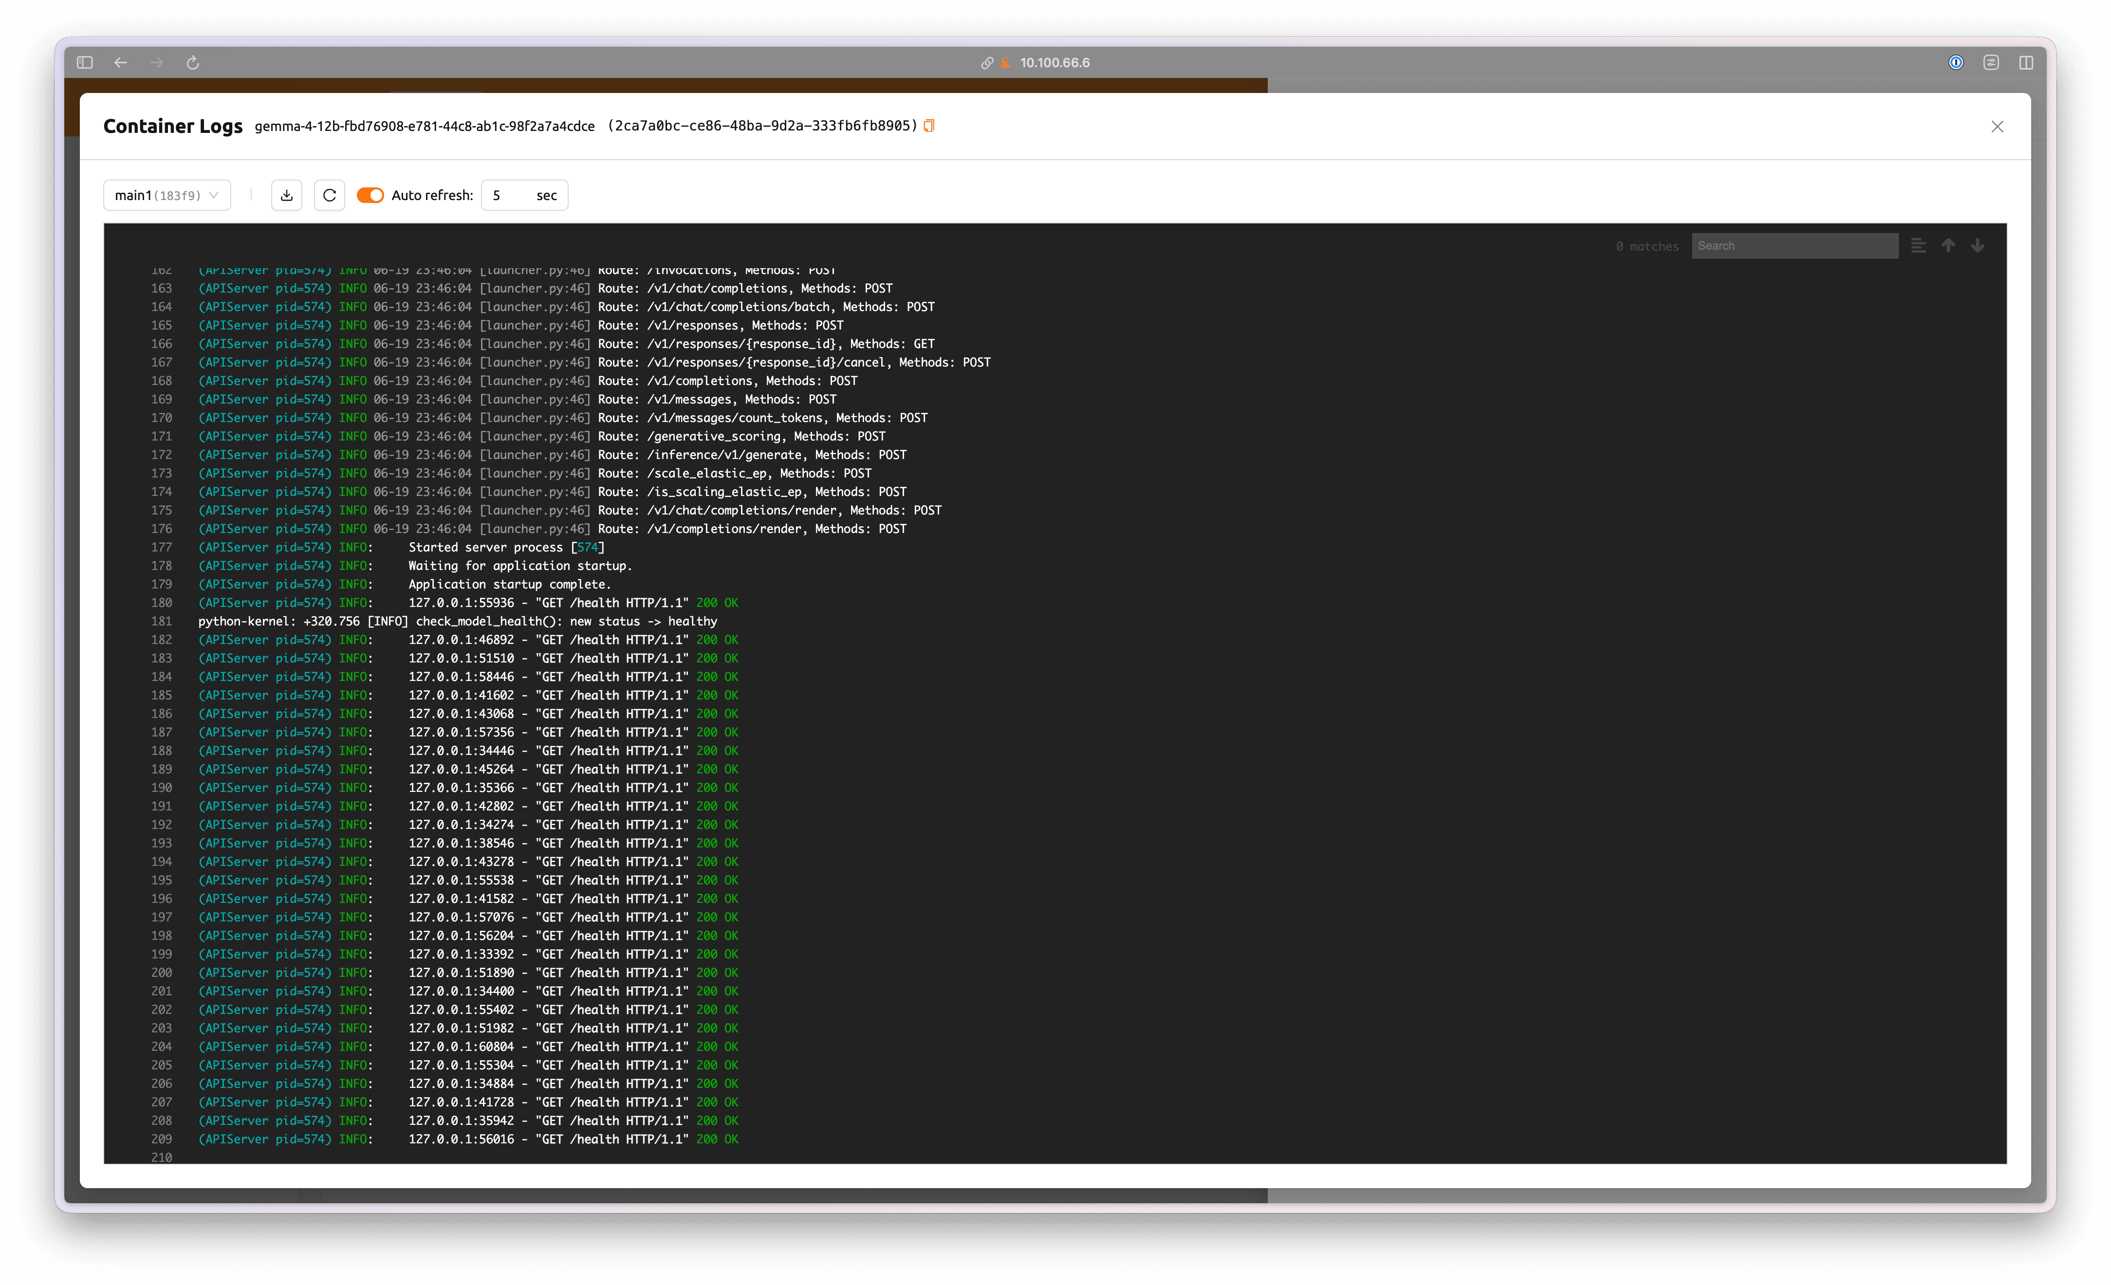2111x1285 pixels.
Task: Jump to next search match arrow
Action: (x=1977, y=246)
